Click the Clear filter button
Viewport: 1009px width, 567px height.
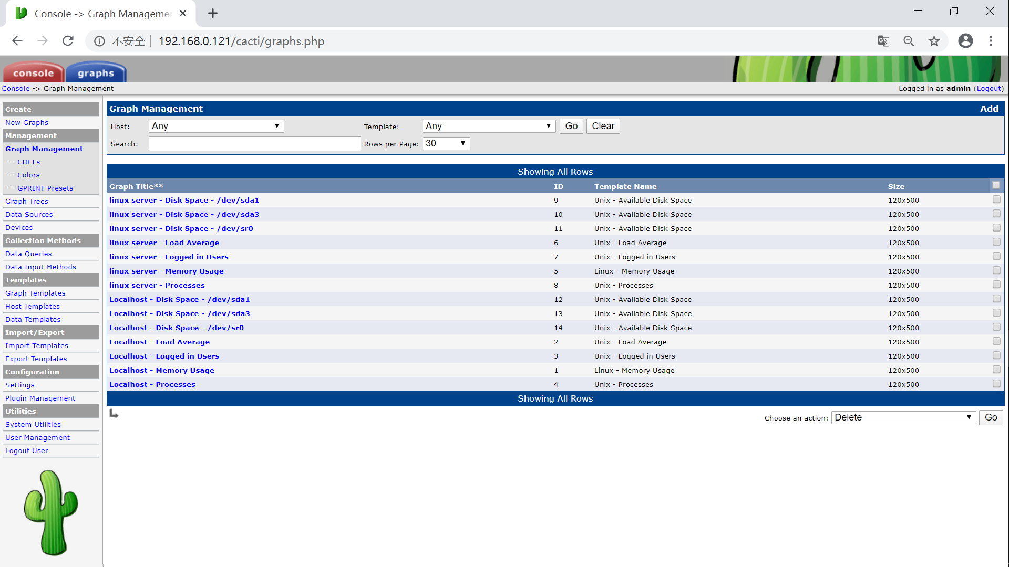click(603, 126)
